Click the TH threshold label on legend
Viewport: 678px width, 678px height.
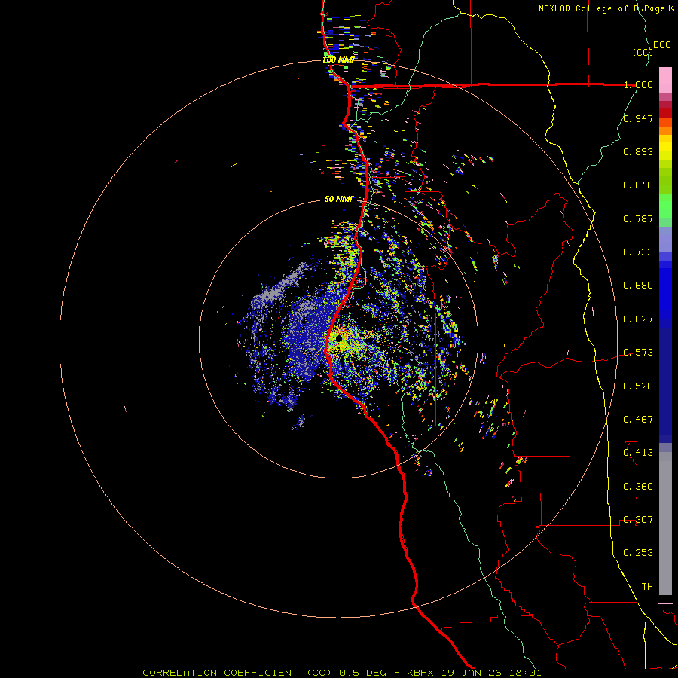[647, 586]
